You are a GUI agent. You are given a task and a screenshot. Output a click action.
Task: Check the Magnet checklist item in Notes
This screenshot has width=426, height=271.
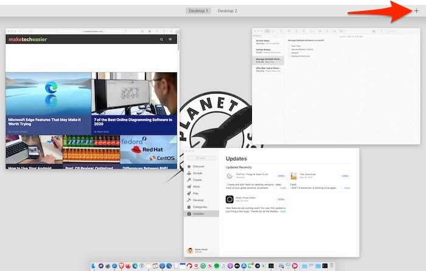pyautogui.click(x=289, y=53)
